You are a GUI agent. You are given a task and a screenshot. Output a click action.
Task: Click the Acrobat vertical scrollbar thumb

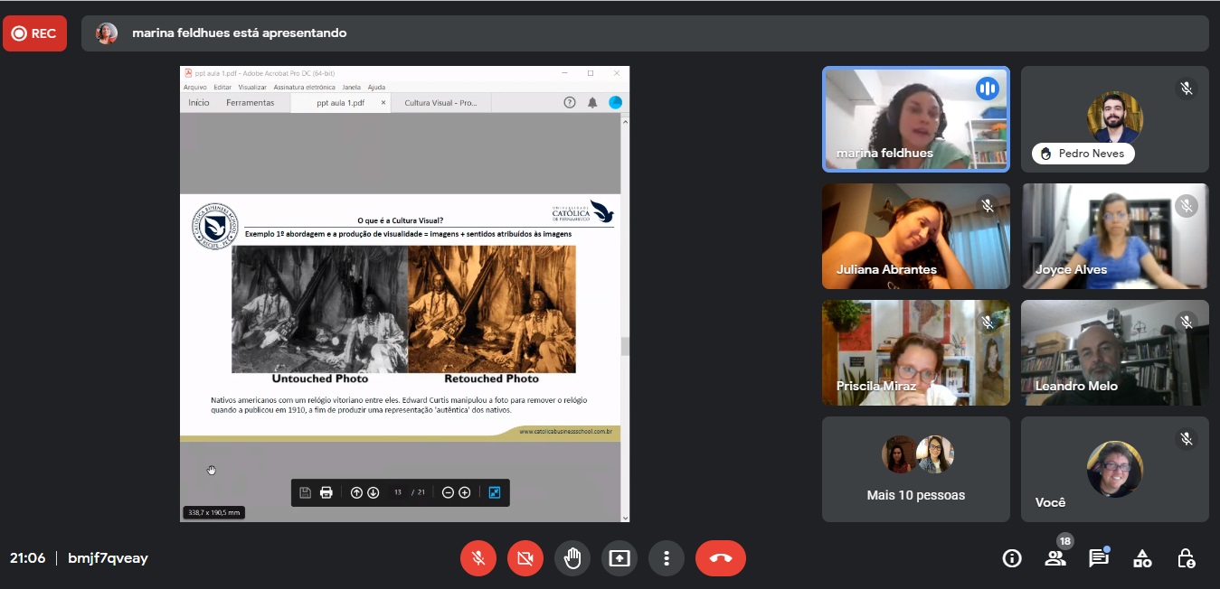pos(625,347)
